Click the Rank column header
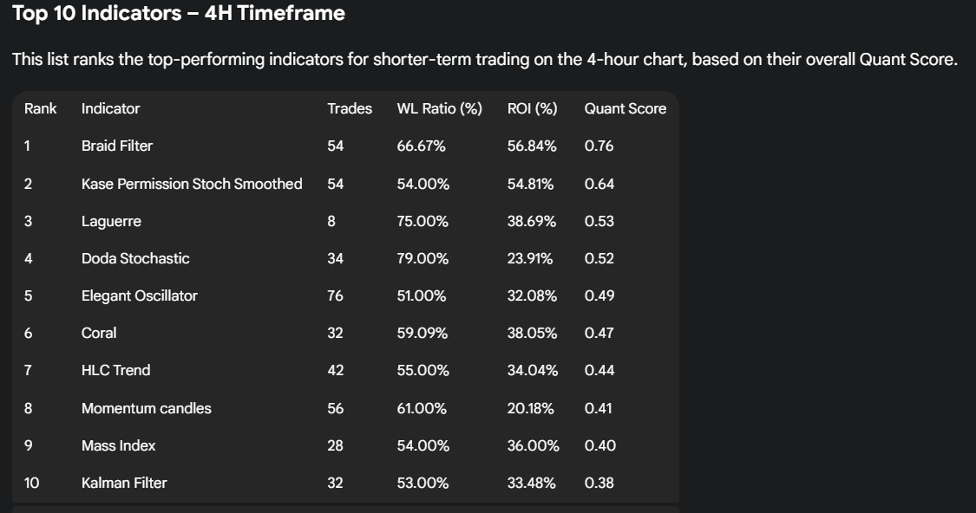Image resolution: width=976 pixels, height=513 pixels. tap(41, 108)
